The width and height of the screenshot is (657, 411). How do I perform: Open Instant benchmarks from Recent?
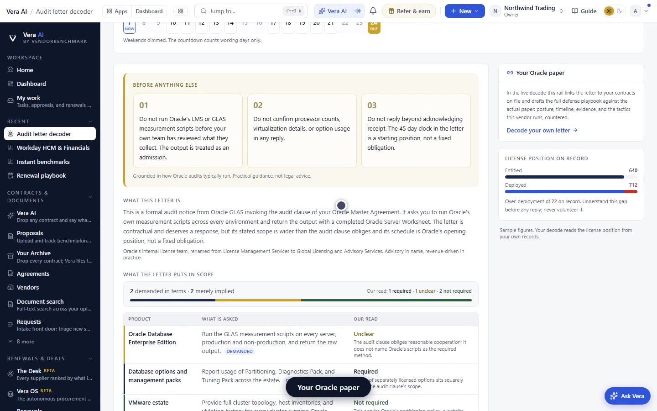click(50, 162)
